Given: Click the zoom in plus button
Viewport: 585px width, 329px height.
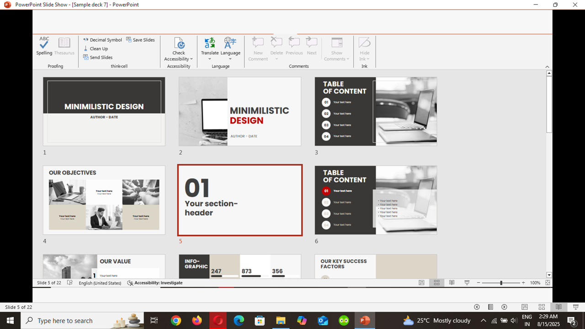Looking at the screenshot, I should coord(523,283).
